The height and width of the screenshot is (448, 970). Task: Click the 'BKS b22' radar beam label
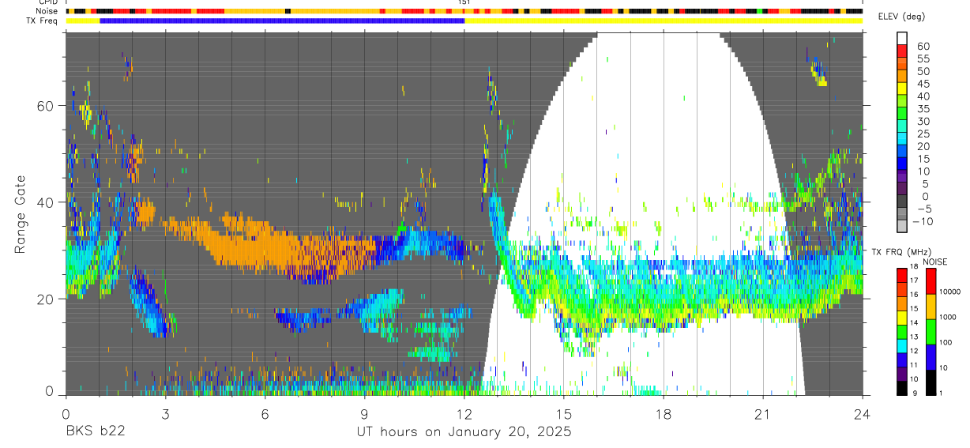tap(96, 431)
